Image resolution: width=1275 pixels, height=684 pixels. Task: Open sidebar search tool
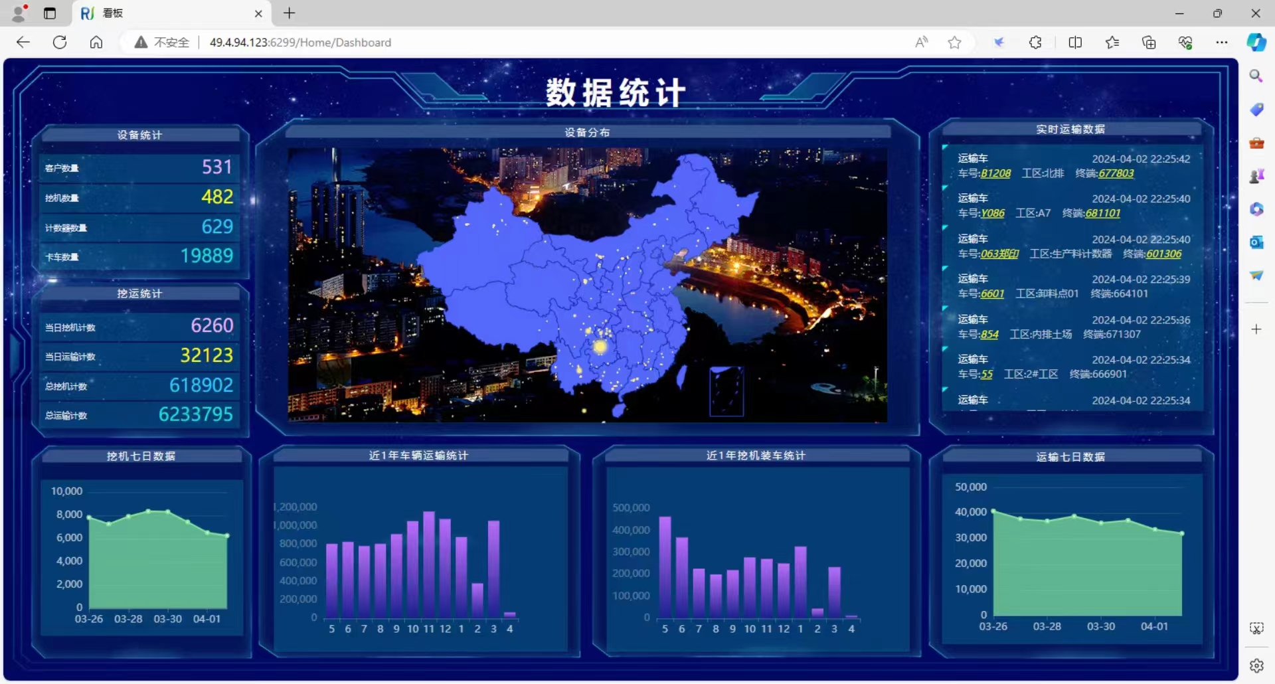tap(1256, 76)
